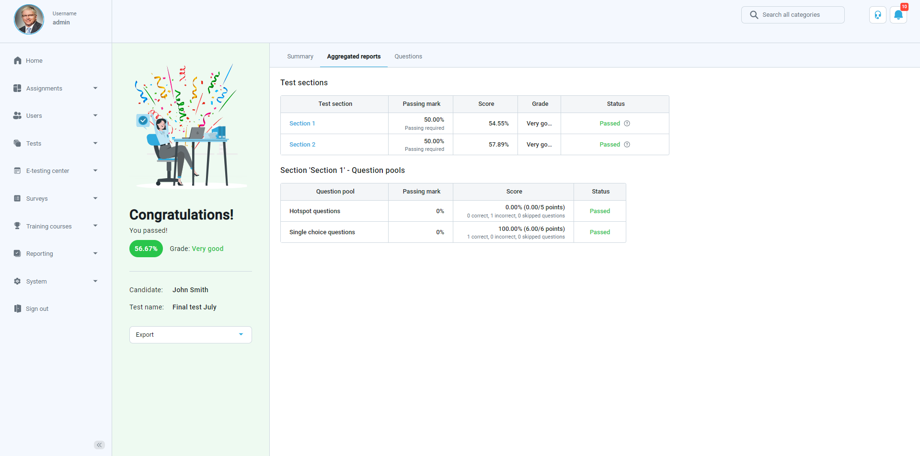
Task: Collapse sidebar using double-chevron icon
Action: coord(99,445)
